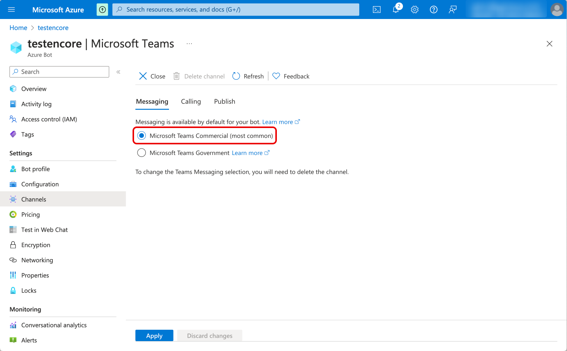Click the Overview icon in sidebar

pos(13,89)
